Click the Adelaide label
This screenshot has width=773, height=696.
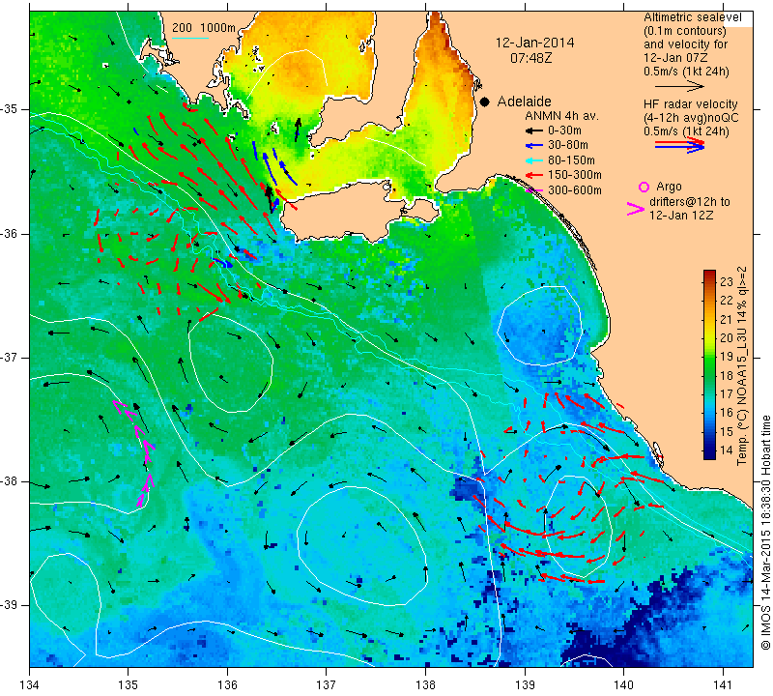coord(524,101)
